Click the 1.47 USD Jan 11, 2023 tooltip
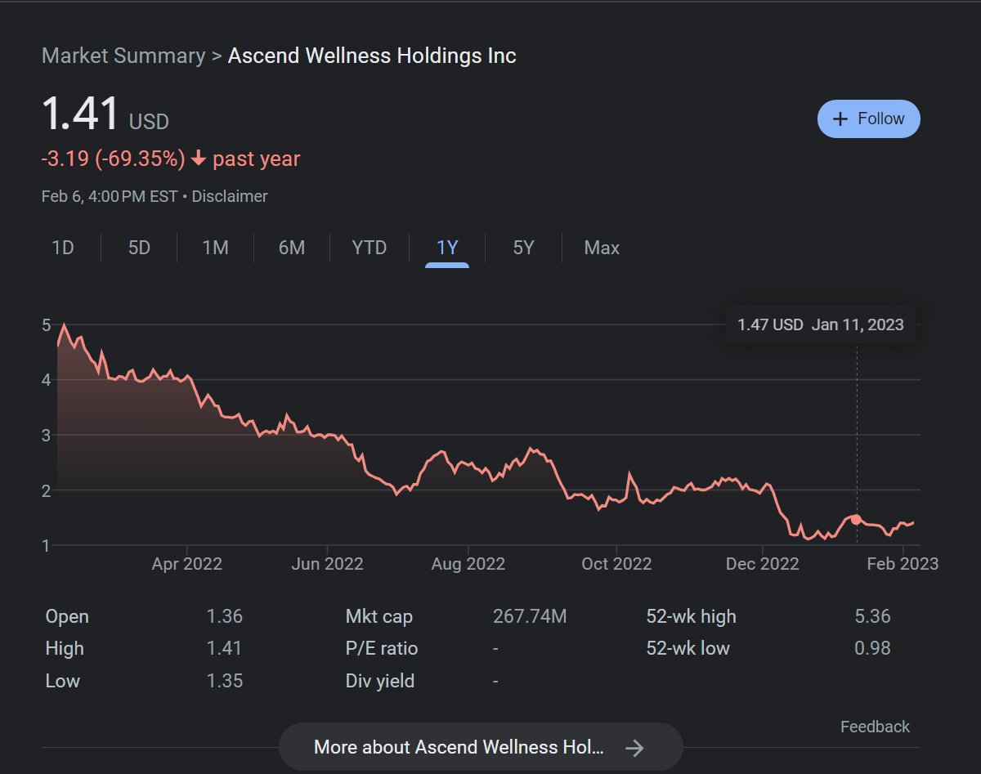The width and height of the screenshot is (981, 774). 820,324
